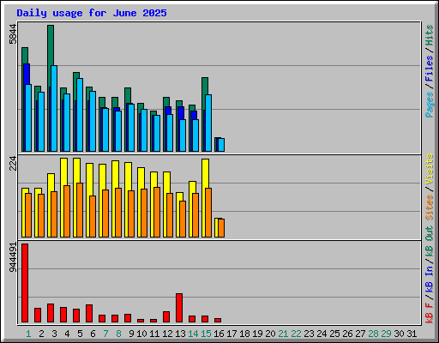Image resolution: width=439 pixels, height=343 pixels.
Task: Click day 25 on the date axis
Action: tap(334, 334)
